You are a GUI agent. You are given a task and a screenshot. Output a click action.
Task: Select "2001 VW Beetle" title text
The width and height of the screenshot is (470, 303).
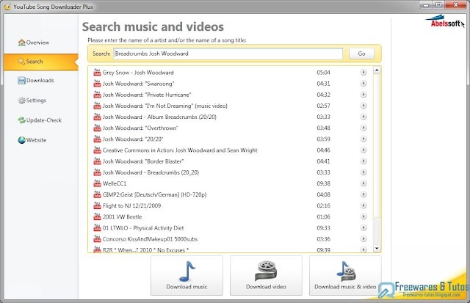click(123, 216)
